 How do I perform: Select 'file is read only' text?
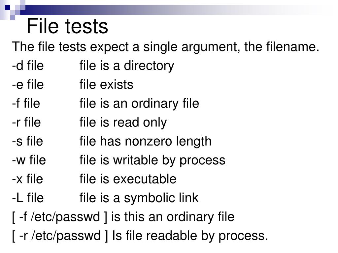point(123,123)
